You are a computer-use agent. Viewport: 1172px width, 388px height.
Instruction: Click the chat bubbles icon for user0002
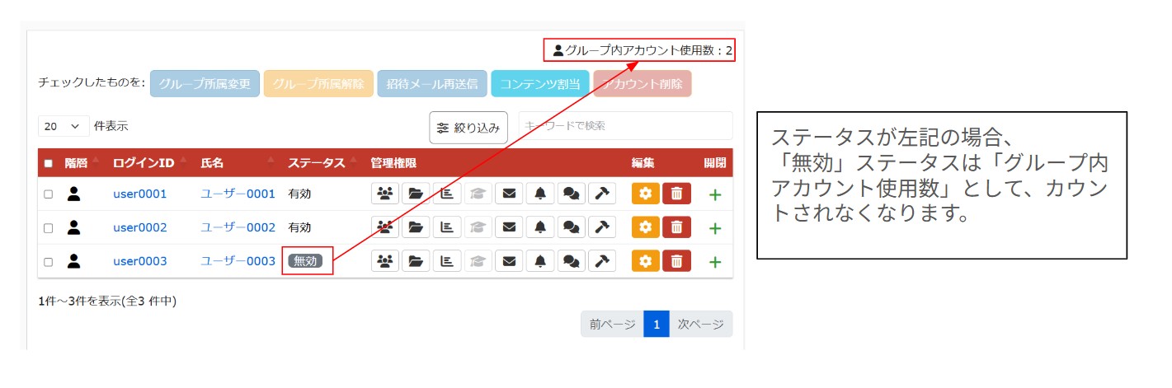click(571, 227)
